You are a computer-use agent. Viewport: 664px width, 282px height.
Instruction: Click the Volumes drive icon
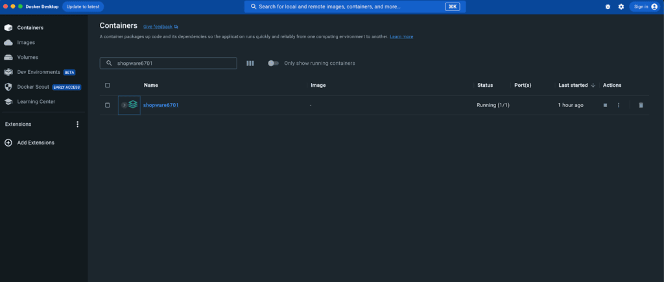(8, 57)
